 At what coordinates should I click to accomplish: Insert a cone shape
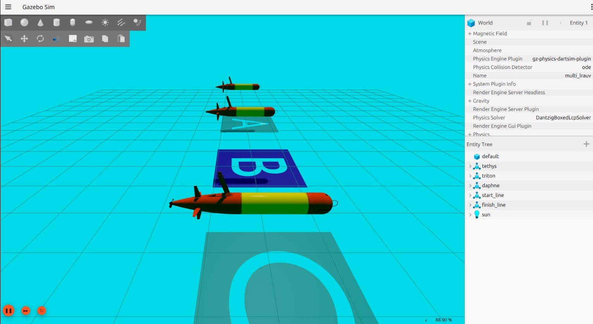pos(40,22)
